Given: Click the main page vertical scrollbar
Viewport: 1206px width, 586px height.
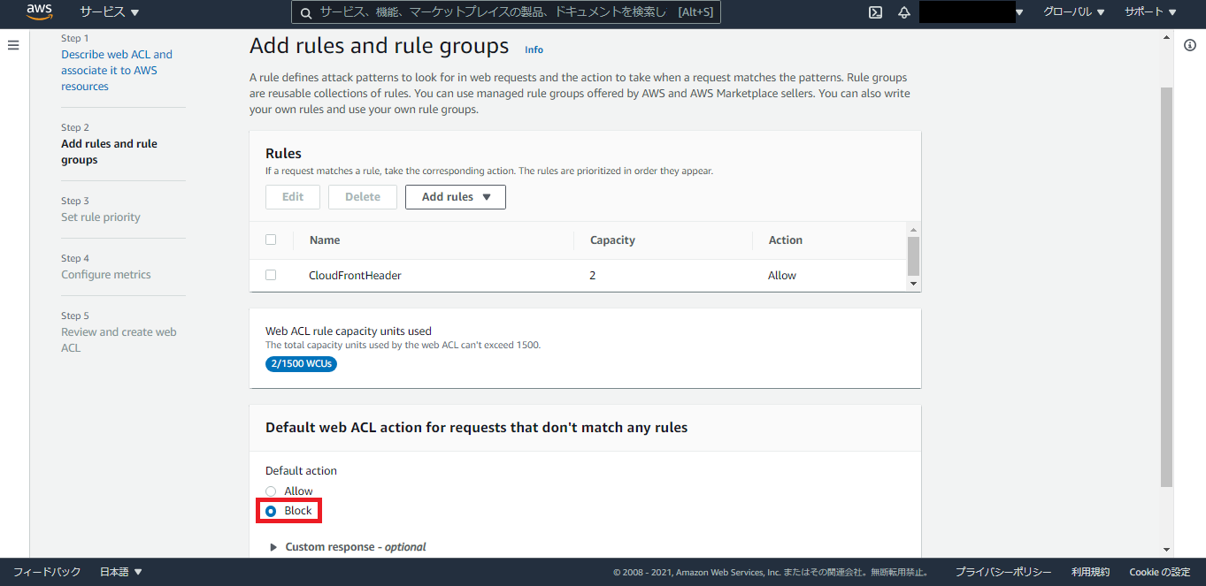Looking at the screenshot, I should coord(1166,287).
